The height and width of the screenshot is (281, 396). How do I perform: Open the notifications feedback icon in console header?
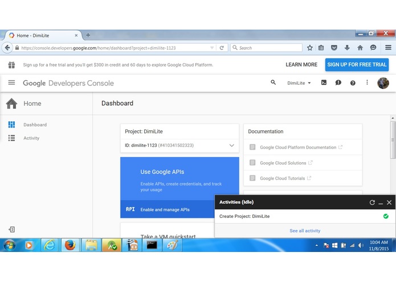pos(338,82)
